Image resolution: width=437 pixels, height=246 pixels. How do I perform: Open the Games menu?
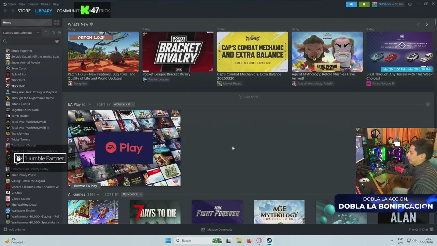pyautogui.click(x=45, y=4)
